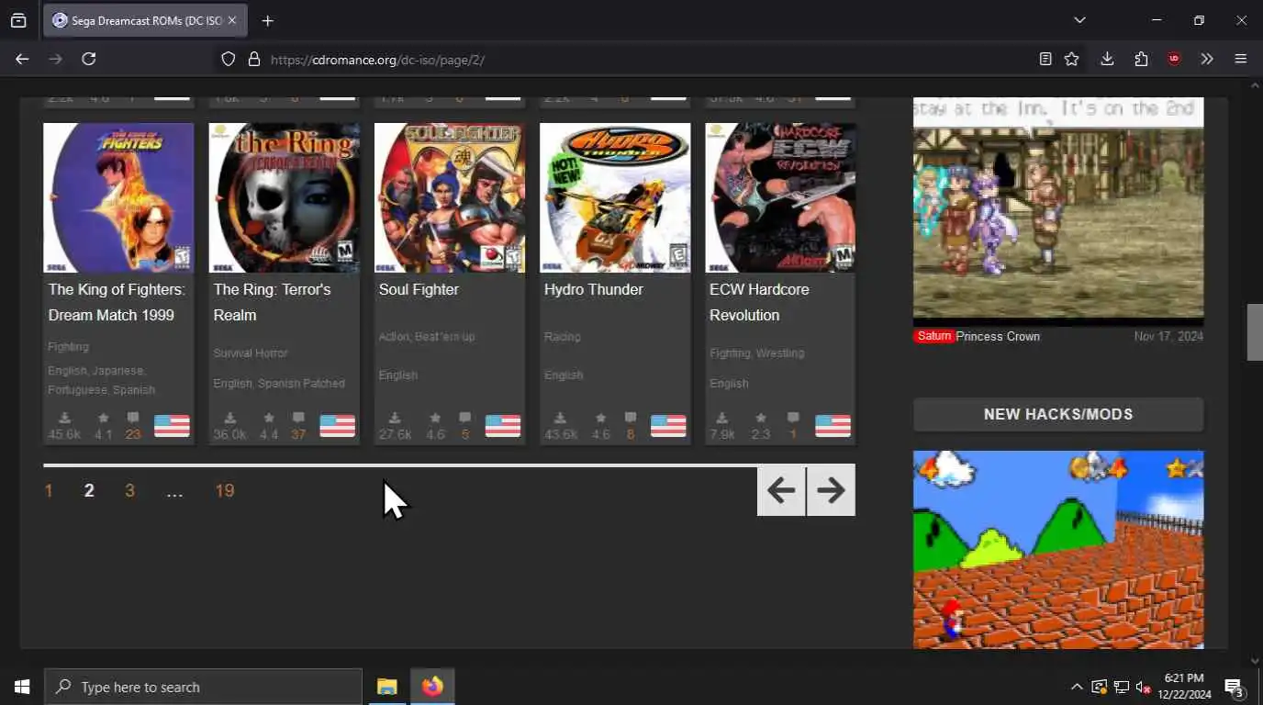The height and width of the screenshot is (705, 1263).
Task: Click USA flag on ECW Hardcore card
Action: pyautogui.click(x=833, y=426)
